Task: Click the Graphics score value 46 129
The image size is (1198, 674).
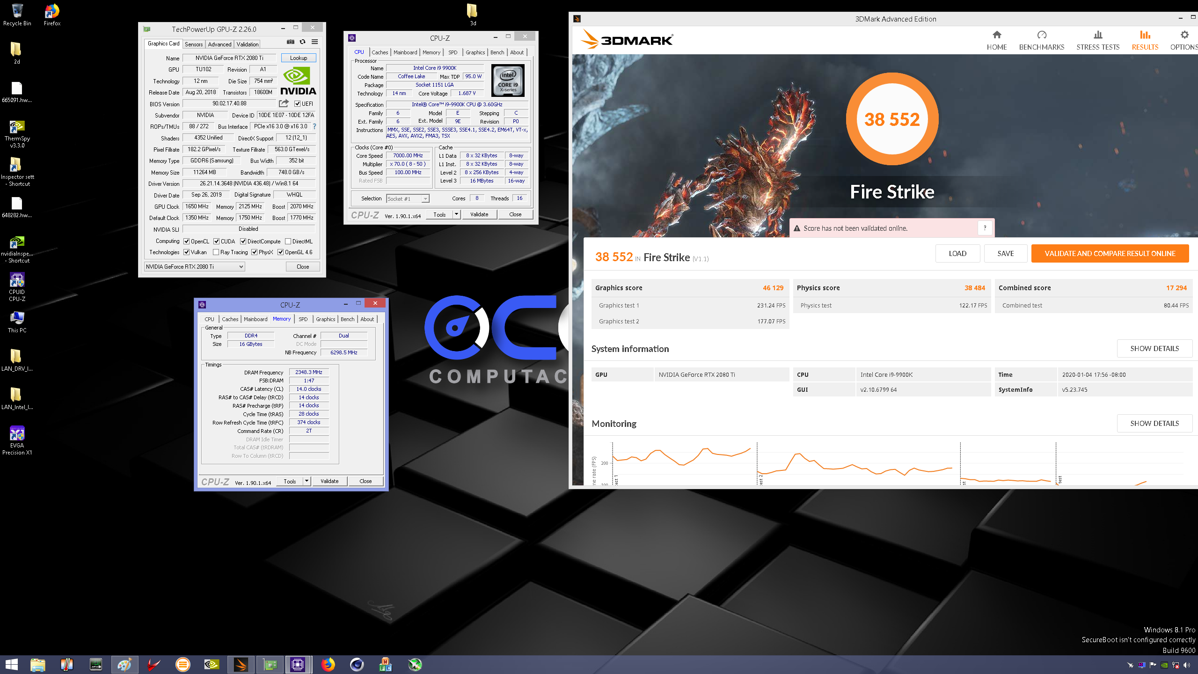Action: 773,288
